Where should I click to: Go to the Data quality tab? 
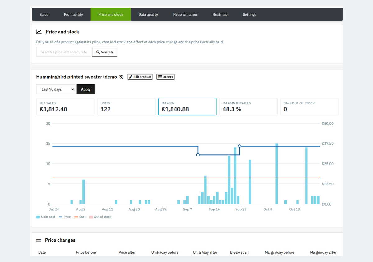(x=148, y=14)
